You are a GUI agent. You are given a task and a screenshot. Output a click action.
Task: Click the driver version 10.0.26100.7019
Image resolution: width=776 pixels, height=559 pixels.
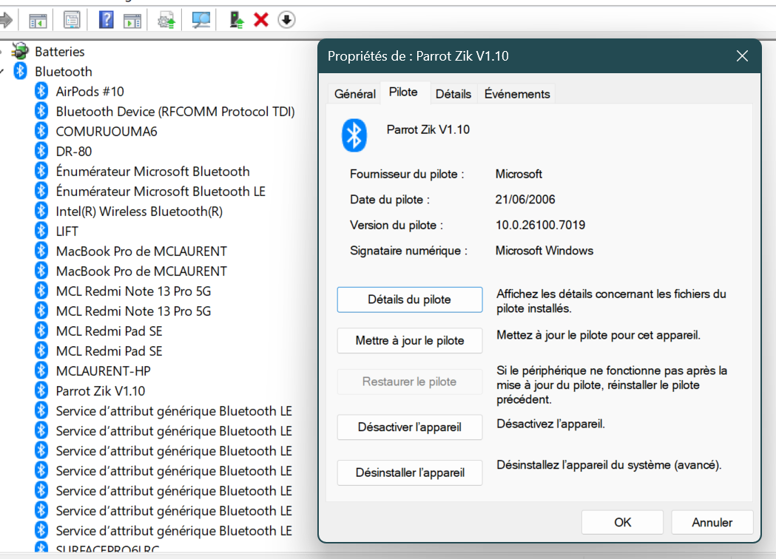coord(541,225)
